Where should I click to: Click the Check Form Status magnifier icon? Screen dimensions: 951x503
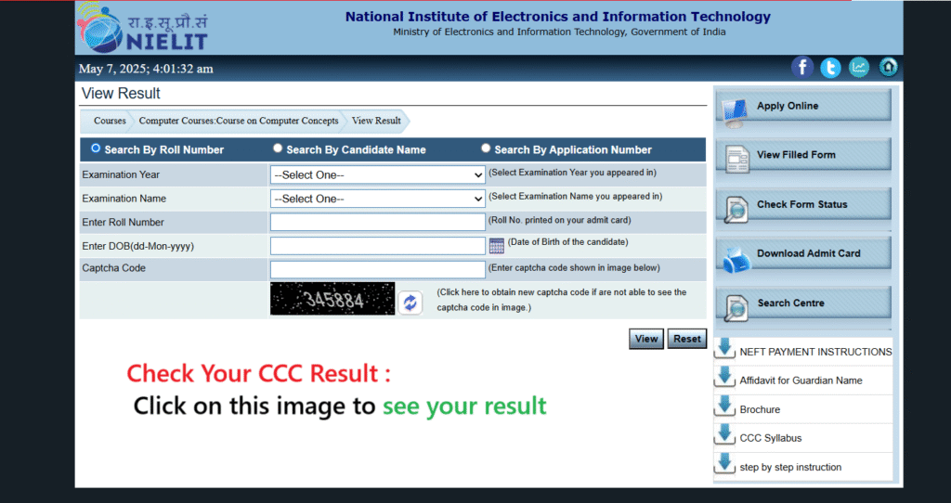coord(736,210)
